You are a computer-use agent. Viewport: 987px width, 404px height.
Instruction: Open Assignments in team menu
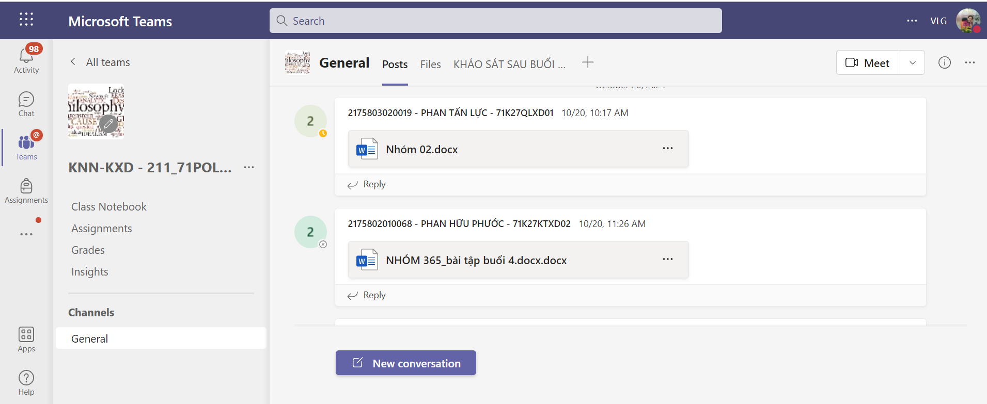pos(102,229)
